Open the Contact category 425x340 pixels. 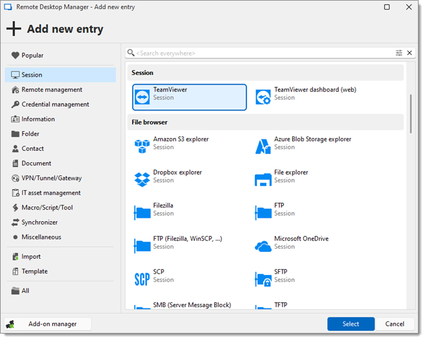(x=60, y=148)
